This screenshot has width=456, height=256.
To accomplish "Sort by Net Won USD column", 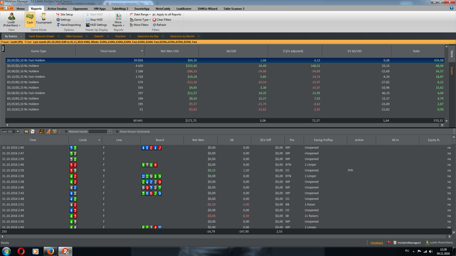I will coord(171,51).
